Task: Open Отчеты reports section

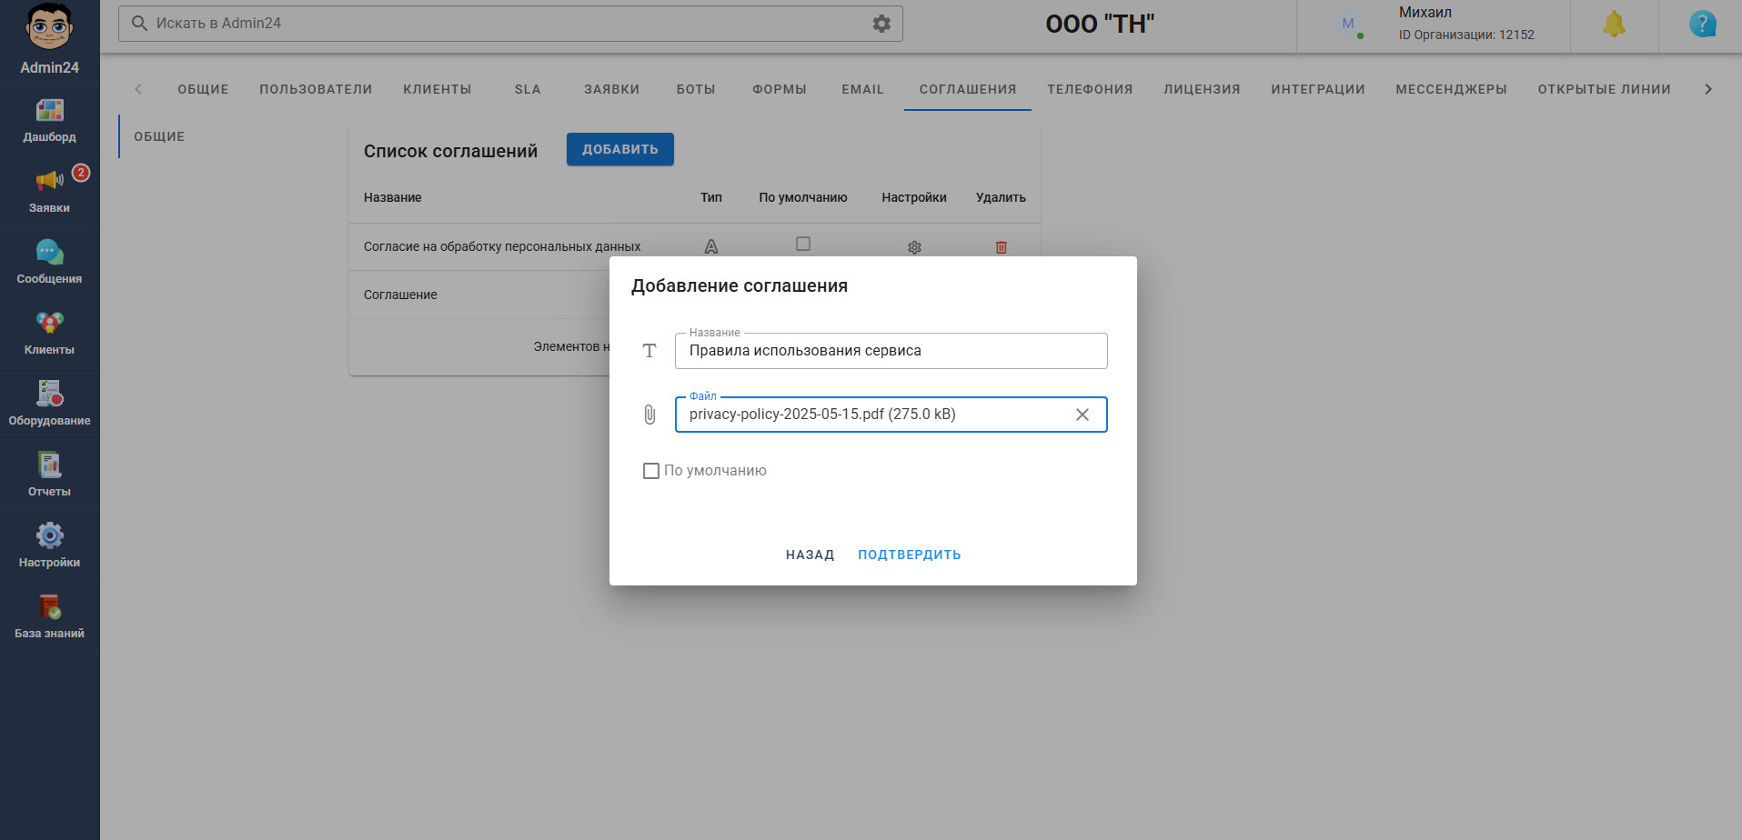Action: (49, 475)
